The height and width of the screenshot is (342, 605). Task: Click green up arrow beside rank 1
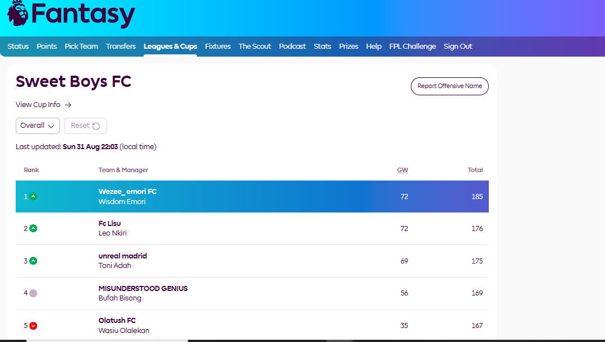coord(33,197)
